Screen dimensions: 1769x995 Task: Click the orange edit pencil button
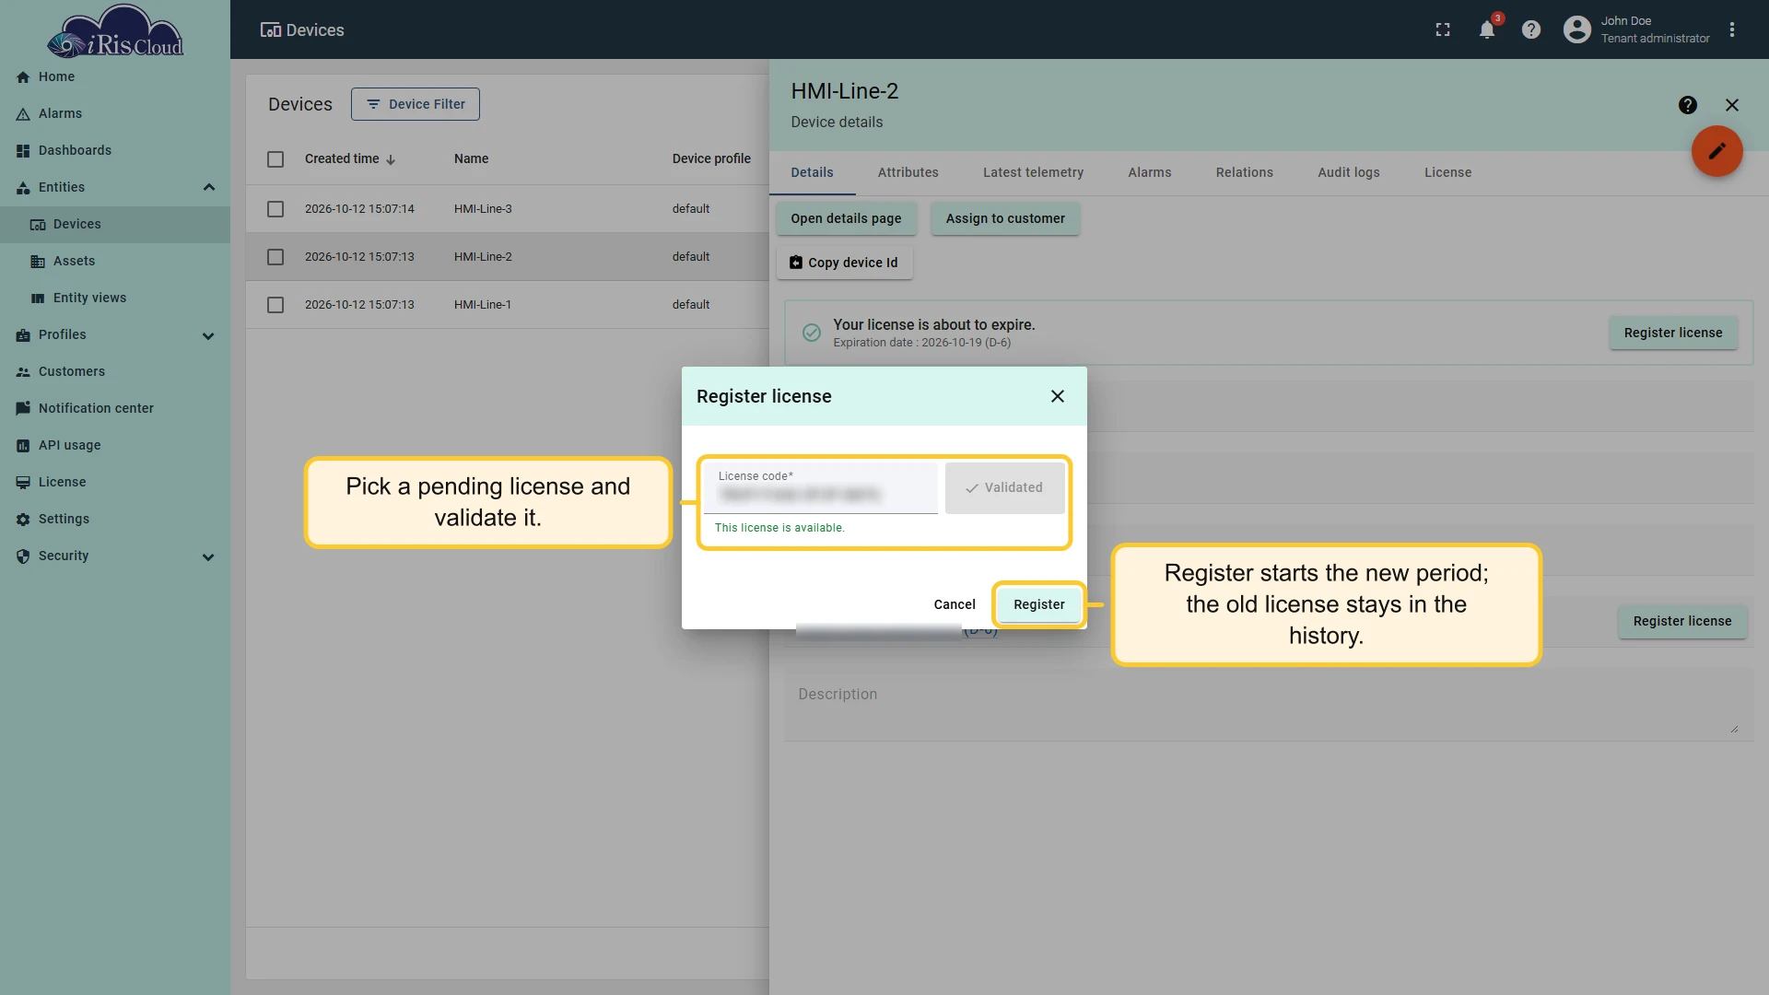pos(1716,151)
